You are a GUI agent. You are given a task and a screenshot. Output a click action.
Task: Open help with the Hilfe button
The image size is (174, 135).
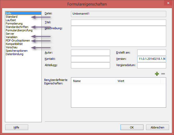pyautogui.click(x=16, y=127)
